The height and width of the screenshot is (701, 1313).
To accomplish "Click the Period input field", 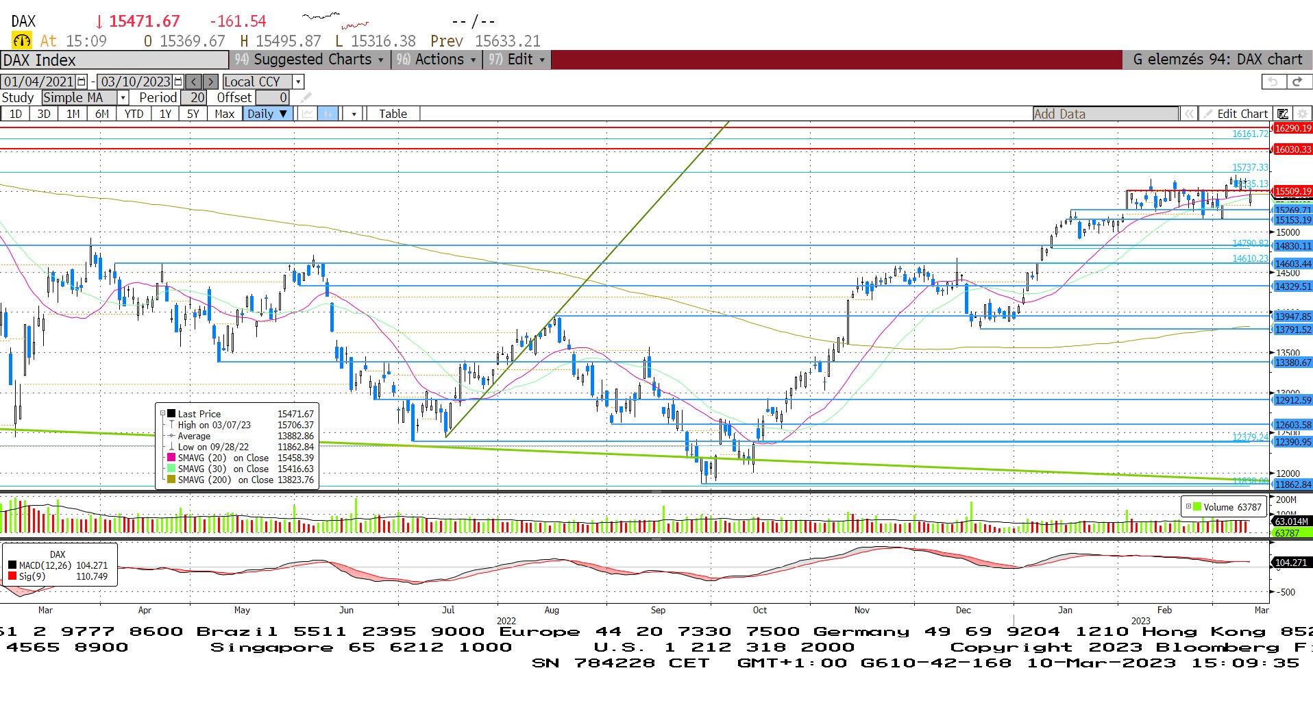I will 193,97.
